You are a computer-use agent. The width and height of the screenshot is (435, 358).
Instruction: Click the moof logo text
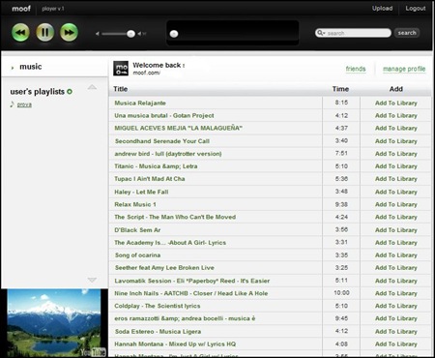[x=21, y=9]
